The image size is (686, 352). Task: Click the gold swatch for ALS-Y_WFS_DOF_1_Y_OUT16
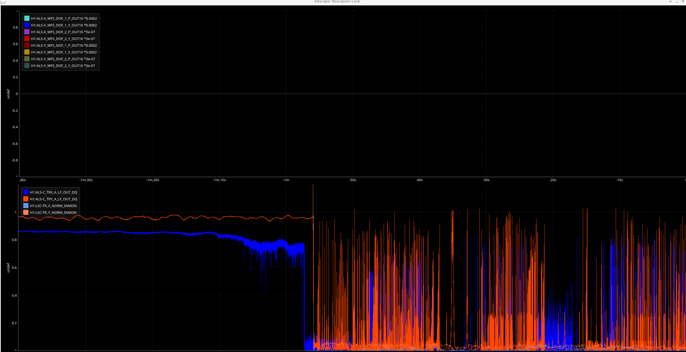(27, 52)
